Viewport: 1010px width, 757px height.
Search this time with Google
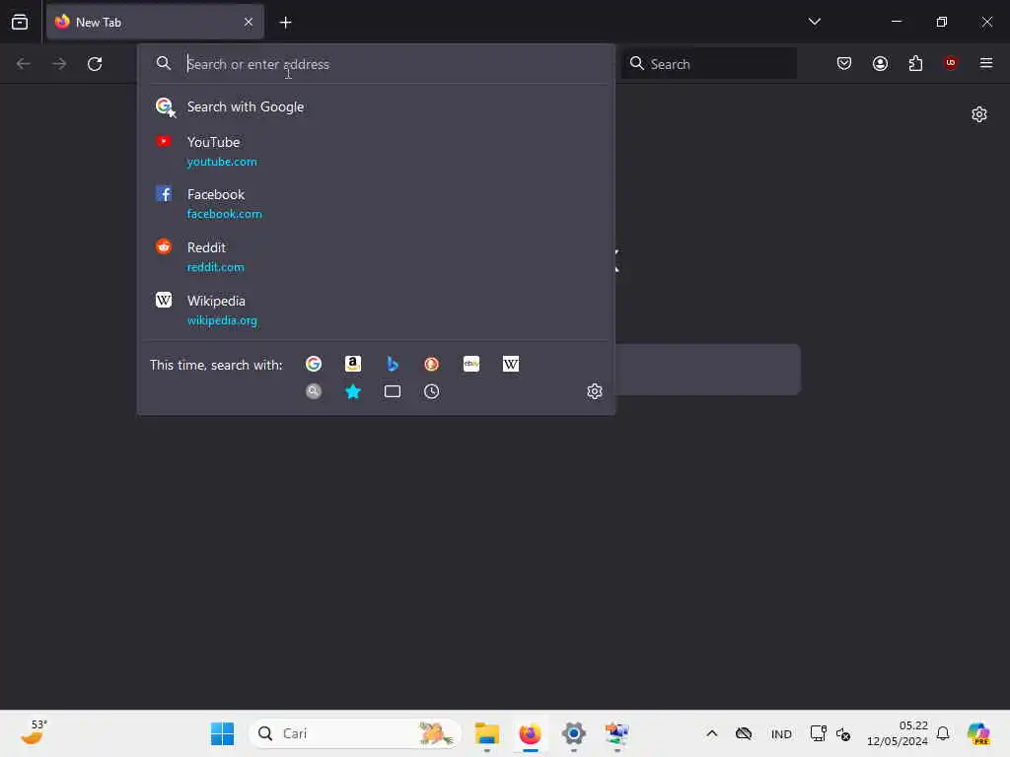coord(314,365)
